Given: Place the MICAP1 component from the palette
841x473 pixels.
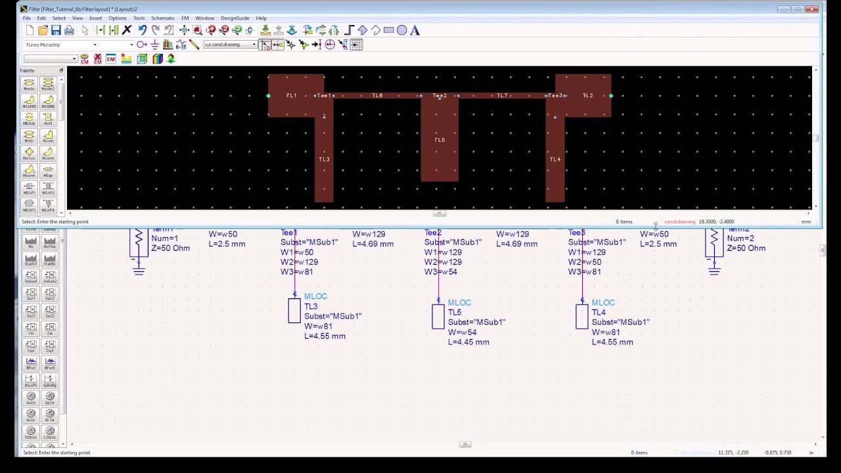Looking at the screenshot, I should [29, 189].
